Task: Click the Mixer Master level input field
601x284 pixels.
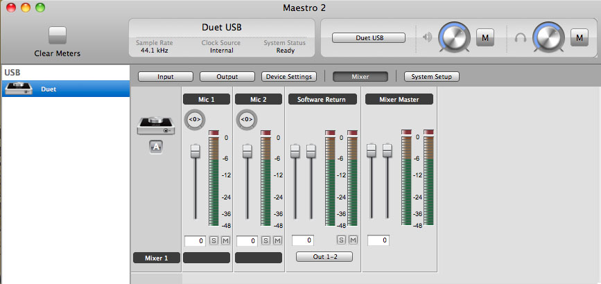Action: [377, 240]
